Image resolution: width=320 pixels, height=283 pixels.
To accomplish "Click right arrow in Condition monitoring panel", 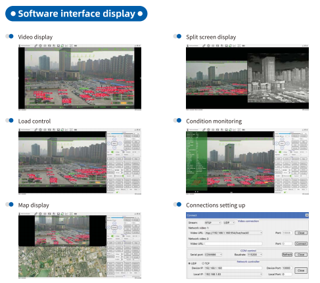I will click(287, 144).
